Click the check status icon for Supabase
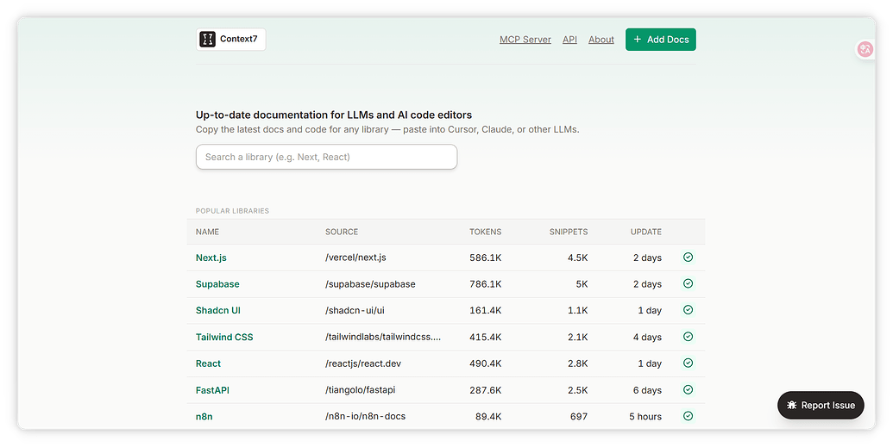This screenshot has height=447, width=893. [688, 283]
